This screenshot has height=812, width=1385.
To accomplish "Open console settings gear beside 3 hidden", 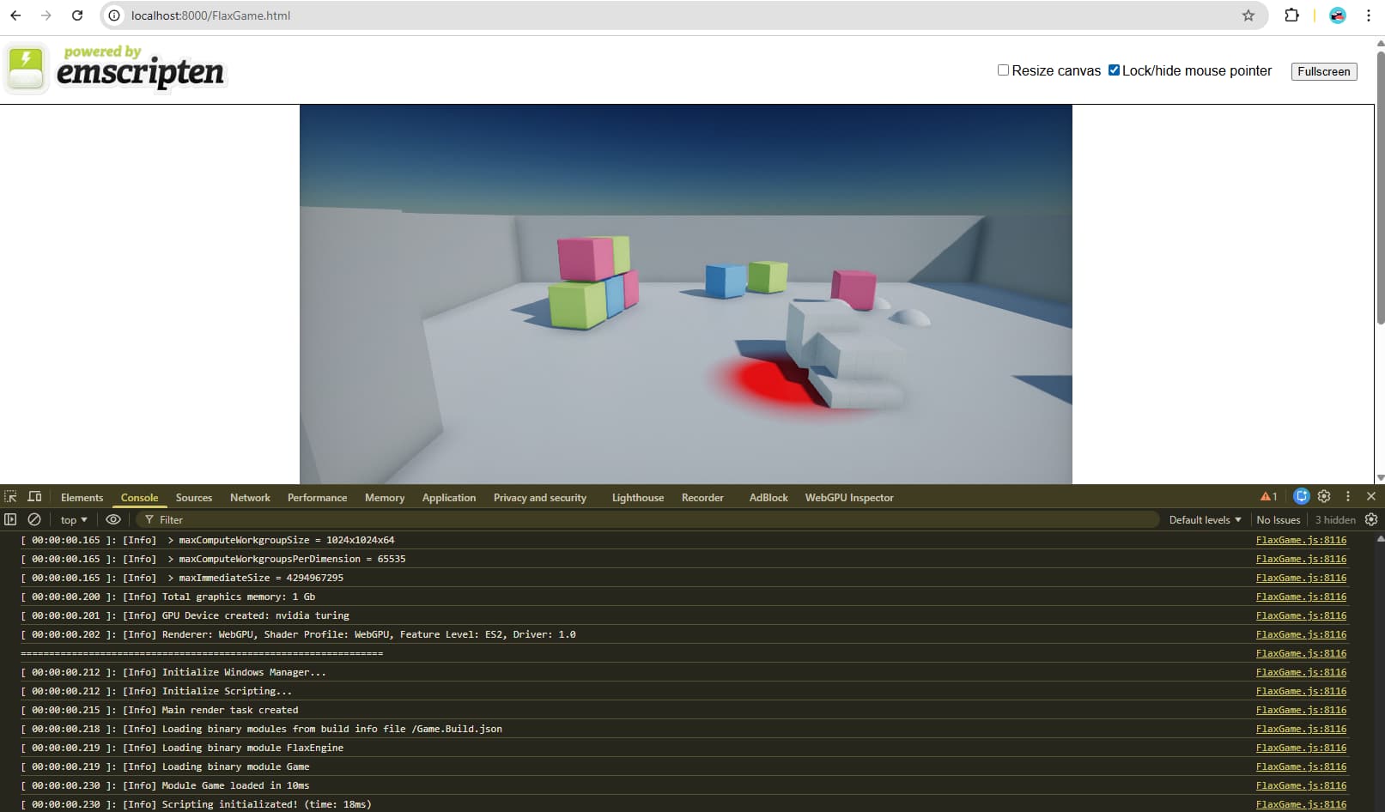I will 1371,519.
